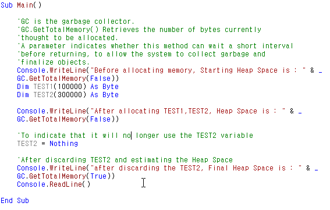The image size is (330, 210).
Task: Click the True argument keyword
Action: (98, 176)
